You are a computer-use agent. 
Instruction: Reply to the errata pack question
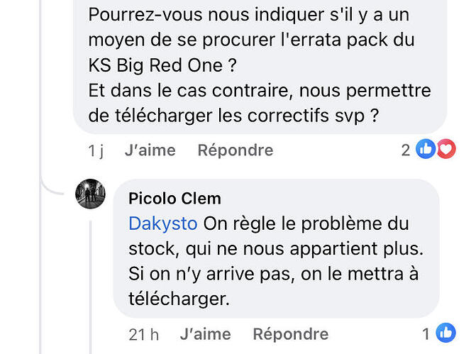(236, 150)
